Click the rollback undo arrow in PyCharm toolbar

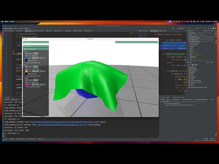(x=208, y=28)
